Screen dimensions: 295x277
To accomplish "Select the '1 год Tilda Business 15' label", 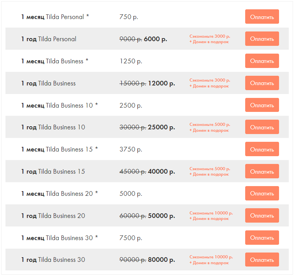I will [53, 171].
